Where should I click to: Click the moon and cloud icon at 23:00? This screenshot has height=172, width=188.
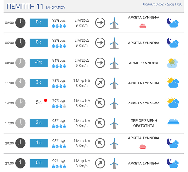point(173,163)
